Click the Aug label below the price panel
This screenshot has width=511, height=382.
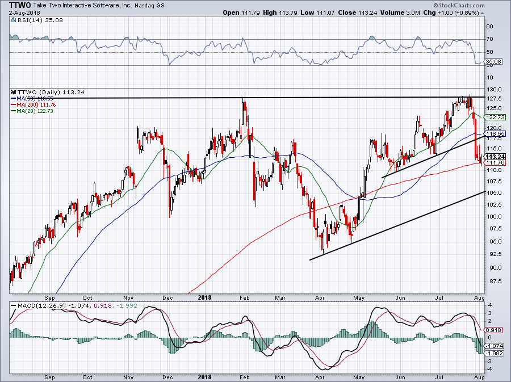click(x=480, y=297)
